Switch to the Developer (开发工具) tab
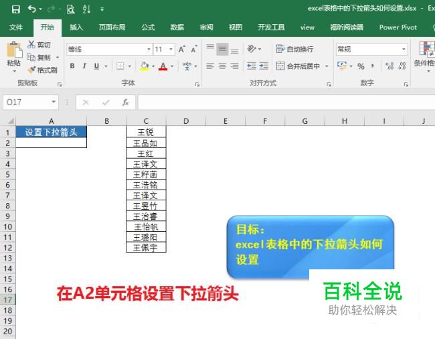Viewport: 435px width, 339px height. [271, 27]
